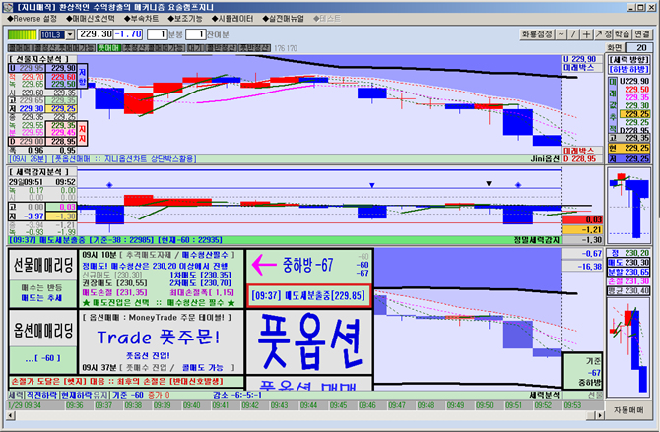Click the Trade 풋주문! order message
The height and width of the screenshot is (432, 660).
click(x=159, y=338)
